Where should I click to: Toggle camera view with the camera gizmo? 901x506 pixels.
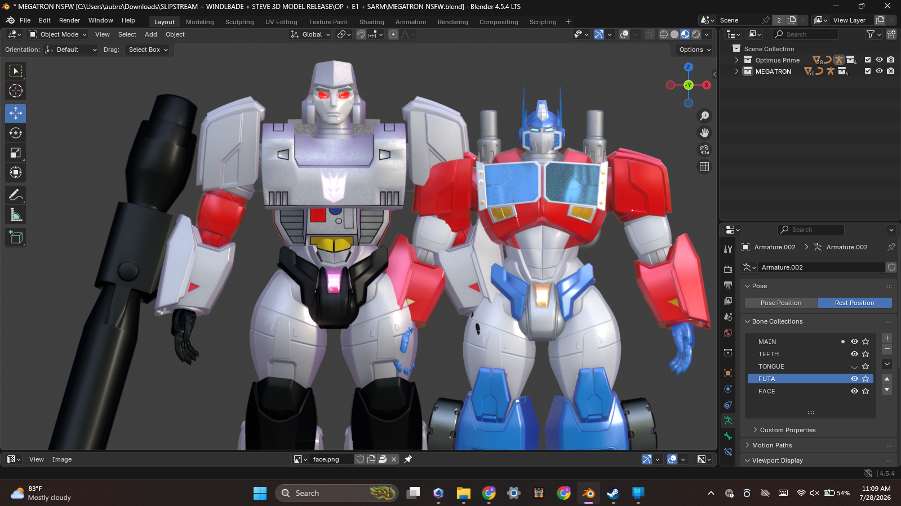704,150
